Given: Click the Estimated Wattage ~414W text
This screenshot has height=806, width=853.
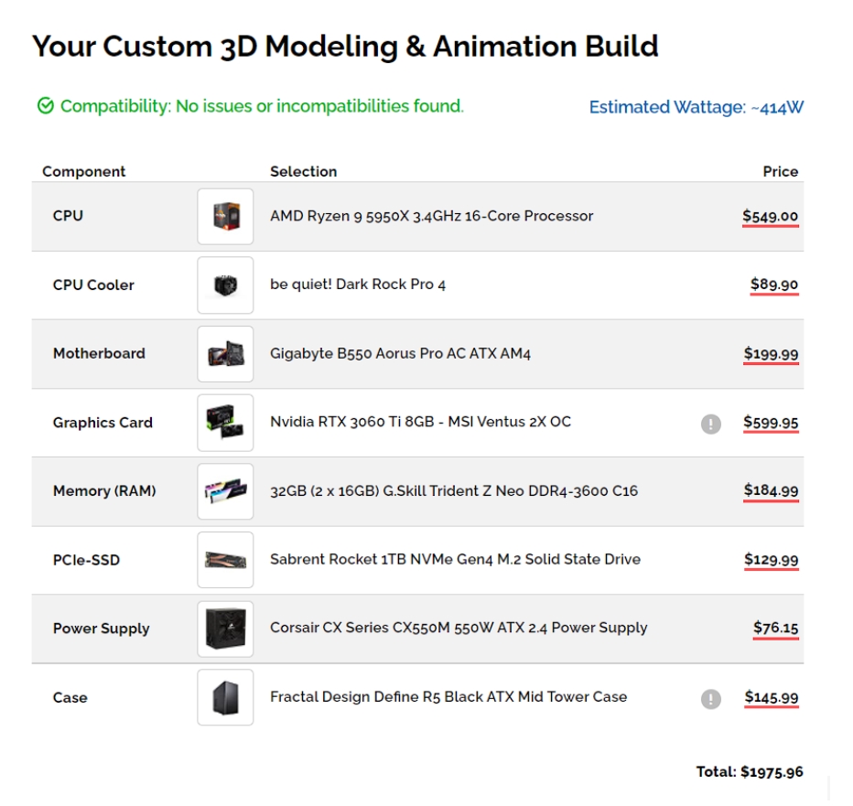Looking at the screenshot, I should coord(696,107).
